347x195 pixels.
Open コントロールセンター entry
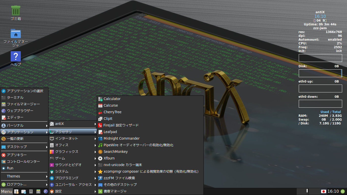[x=24, y=161]
